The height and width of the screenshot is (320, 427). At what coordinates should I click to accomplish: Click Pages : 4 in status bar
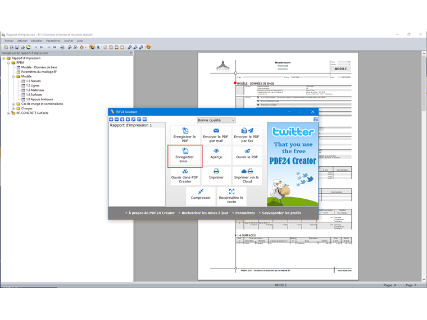tap(390, 285)
